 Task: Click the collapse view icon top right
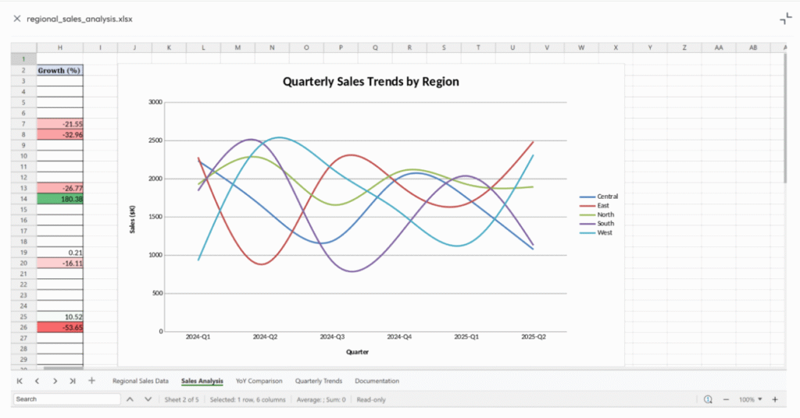[785, 19]
